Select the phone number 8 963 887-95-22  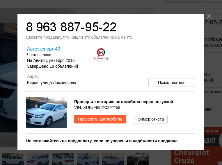[71, 27]
